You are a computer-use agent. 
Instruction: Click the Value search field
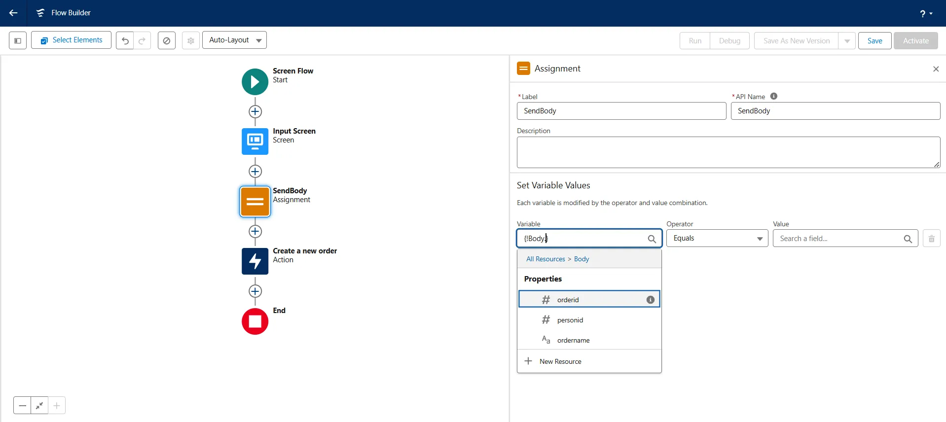pyautogui.click(x=838, y=239)
